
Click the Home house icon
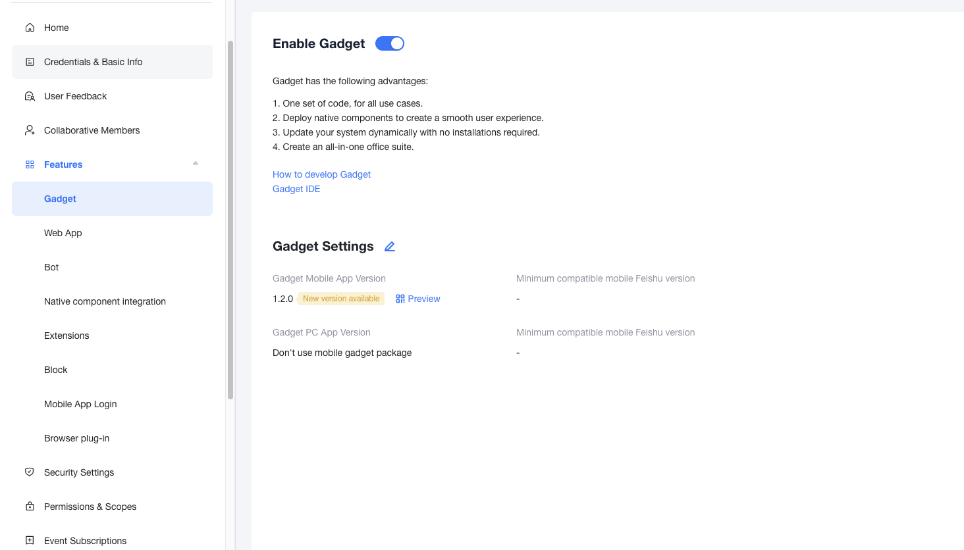30,28
